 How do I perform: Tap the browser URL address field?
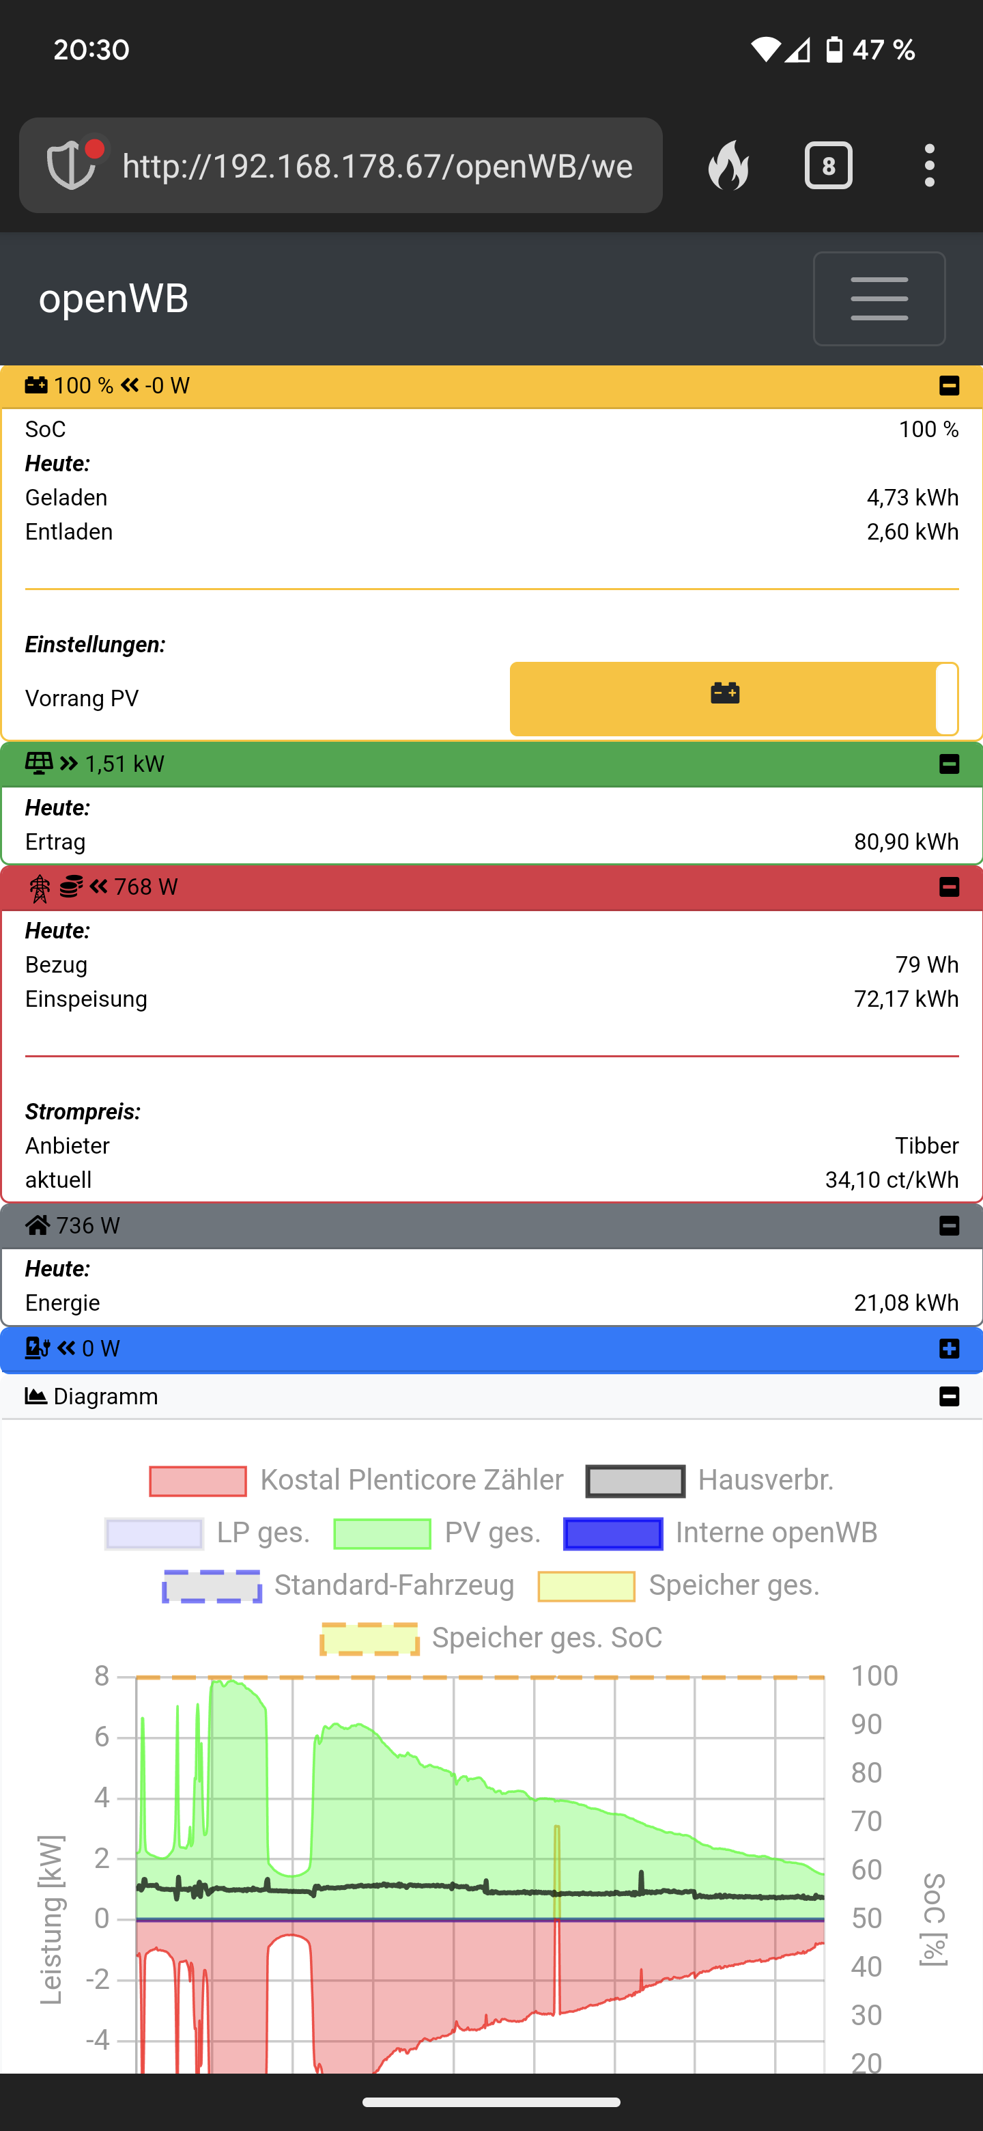point(377,165)
